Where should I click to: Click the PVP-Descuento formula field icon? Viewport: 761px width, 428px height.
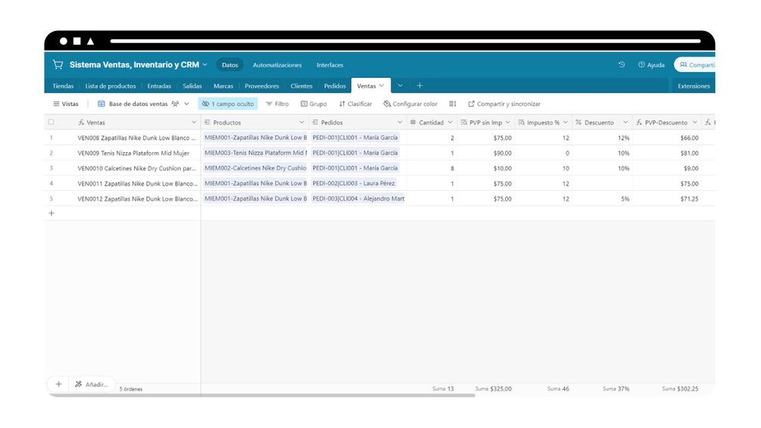[638, 122]
